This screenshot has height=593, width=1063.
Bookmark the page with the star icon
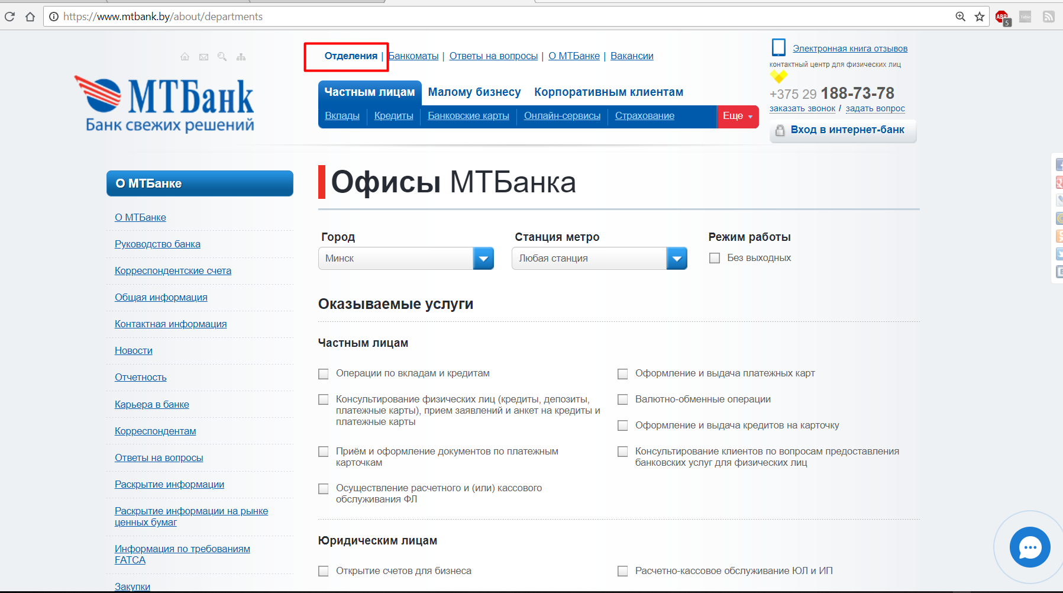980,17
